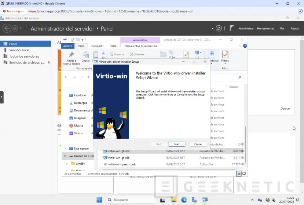Open the noVNC side control panel handle
Image resolution: width=304 pixels, height=205 pixels.
click(2, 97)
